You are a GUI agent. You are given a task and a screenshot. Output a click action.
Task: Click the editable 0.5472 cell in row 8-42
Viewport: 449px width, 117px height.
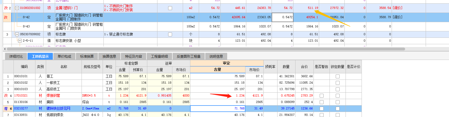(x=283, y=17)
